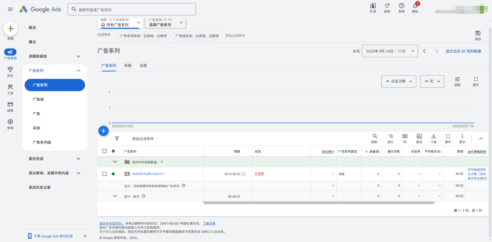Open 实验 in sidebar
Screen dimensions: 492x242
[x=36, y=128]
